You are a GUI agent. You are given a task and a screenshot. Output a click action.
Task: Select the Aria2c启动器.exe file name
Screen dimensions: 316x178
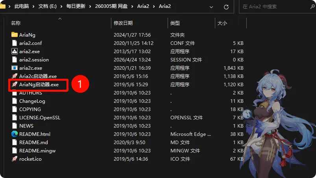(38, 76)
